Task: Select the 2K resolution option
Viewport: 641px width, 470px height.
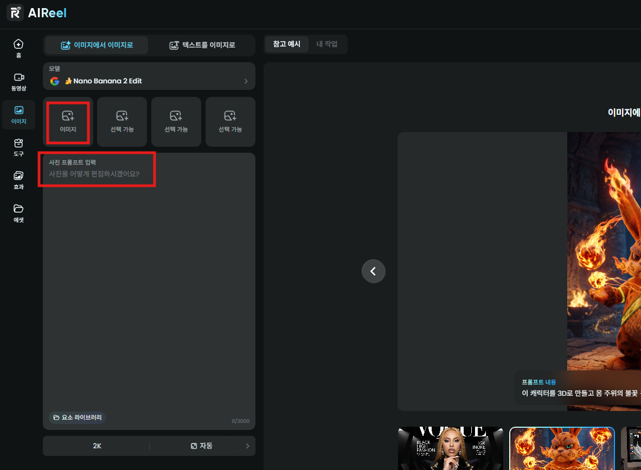Action: point(97,446)
